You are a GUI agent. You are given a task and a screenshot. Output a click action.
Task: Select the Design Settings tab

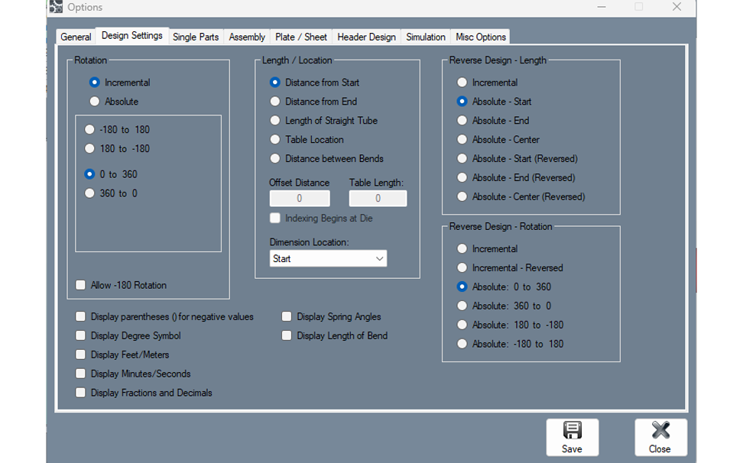click(132, 35)
